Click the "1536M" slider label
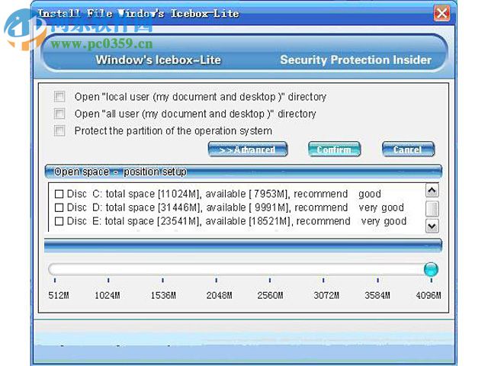 click(x=163, y=295)
